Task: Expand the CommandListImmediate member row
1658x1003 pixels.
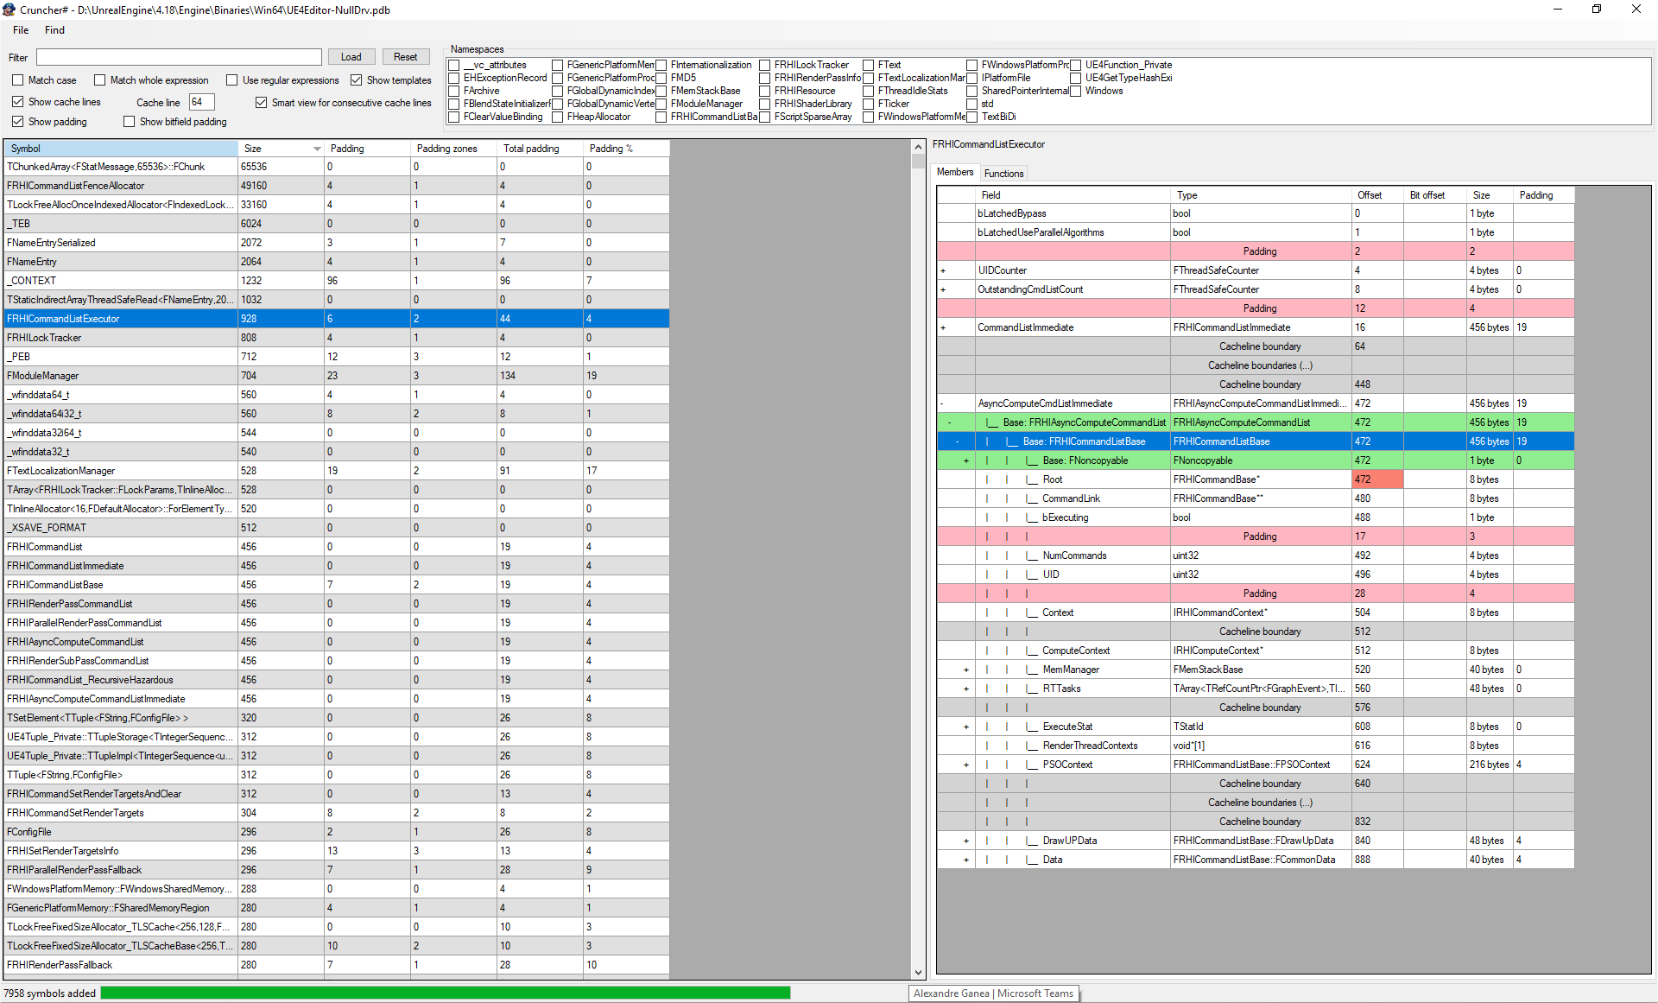Action: tap(943, 327)
